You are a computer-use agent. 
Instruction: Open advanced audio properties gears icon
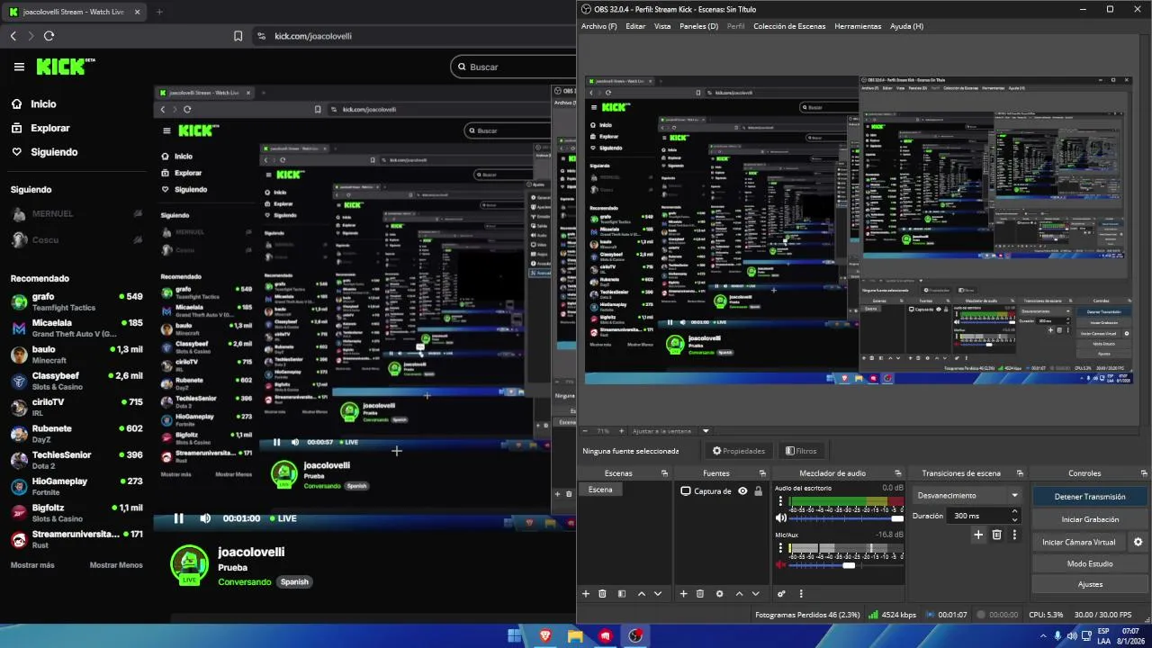781,594
